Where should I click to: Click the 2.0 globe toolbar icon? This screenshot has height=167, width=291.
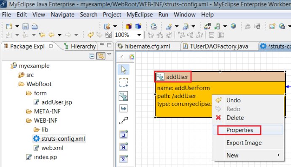(x=154, y=26)
